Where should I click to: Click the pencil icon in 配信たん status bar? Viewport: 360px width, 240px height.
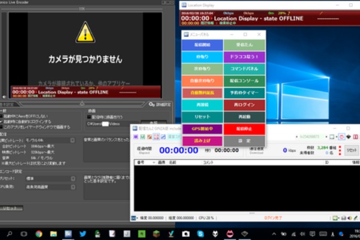(x=356, y=218)
